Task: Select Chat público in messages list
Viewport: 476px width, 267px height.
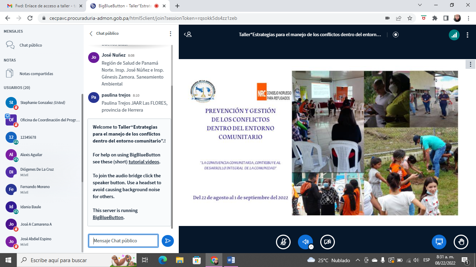Action: point(31,45)
